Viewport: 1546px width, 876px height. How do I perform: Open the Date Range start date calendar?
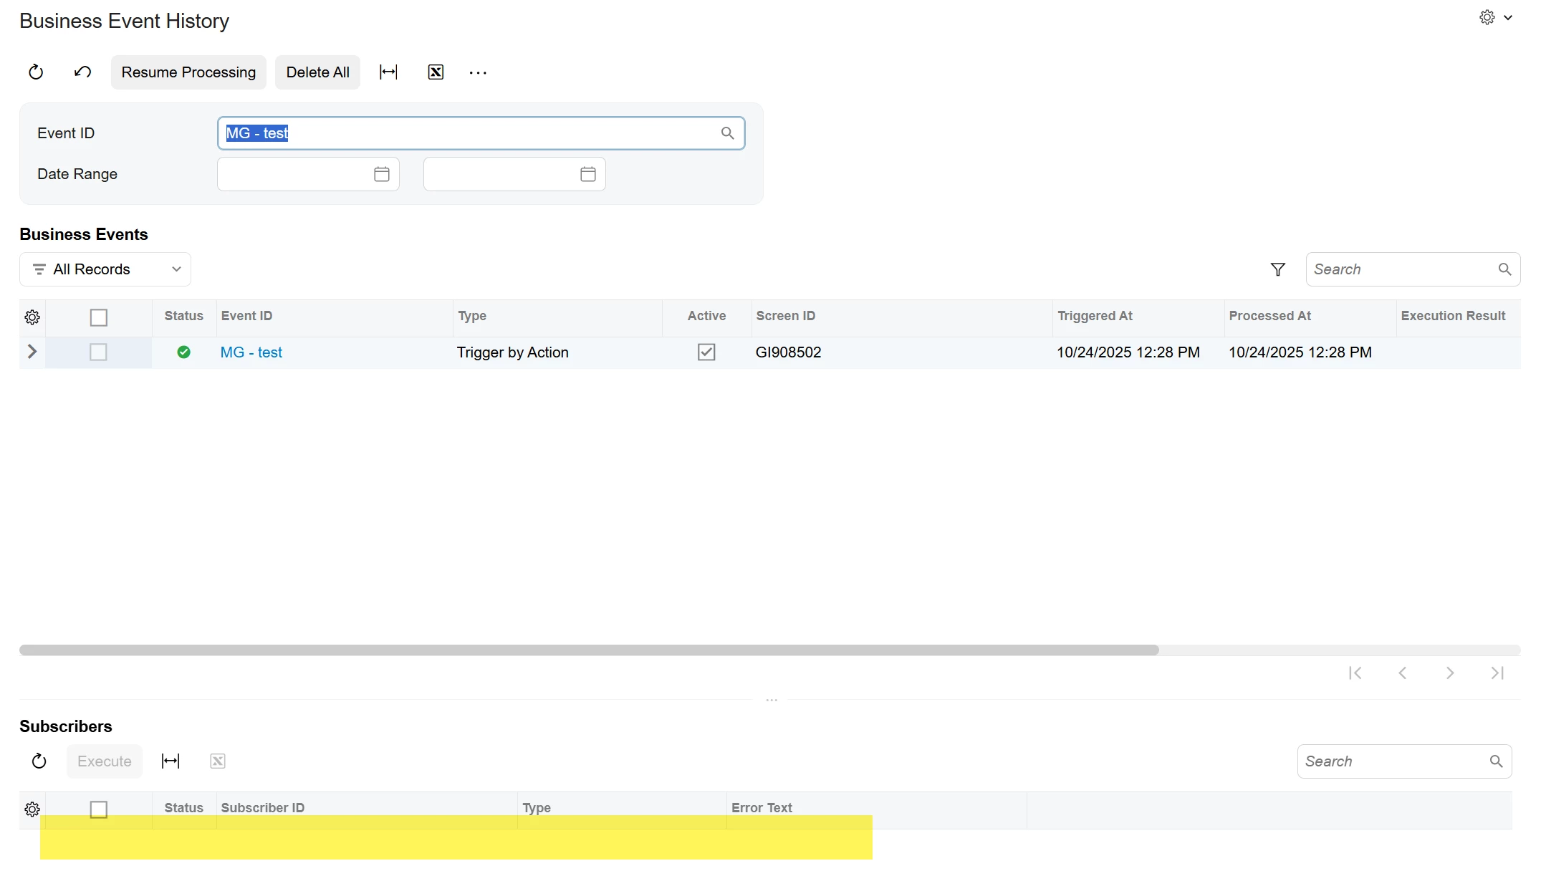(381, 174)
